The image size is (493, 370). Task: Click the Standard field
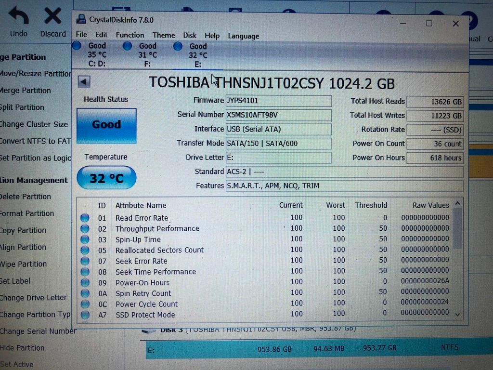pyautogui.click(x=345, y=172)
